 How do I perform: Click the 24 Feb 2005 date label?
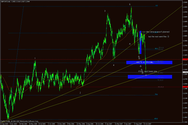click(x=23, y=124)
